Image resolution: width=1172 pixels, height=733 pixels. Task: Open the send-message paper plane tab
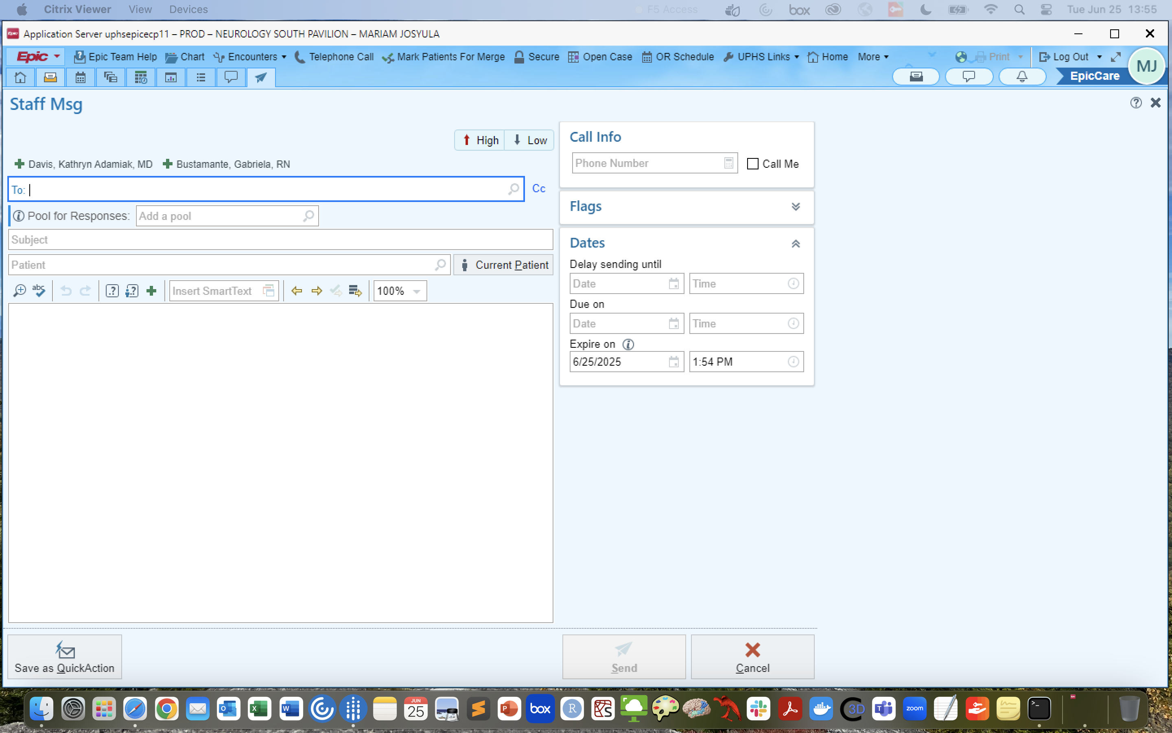(260, 77)
